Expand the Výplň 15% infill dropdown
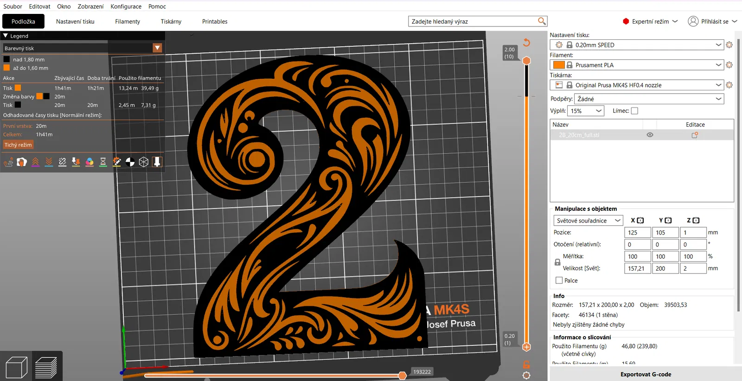Viewport: 742px width, 381px height. pos(586,111)
